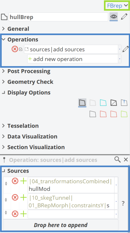Viewport: 130px width, 233px height.
Task: Toggle hullBrep visibility eye icon
Action: click(x=114, y=17)
